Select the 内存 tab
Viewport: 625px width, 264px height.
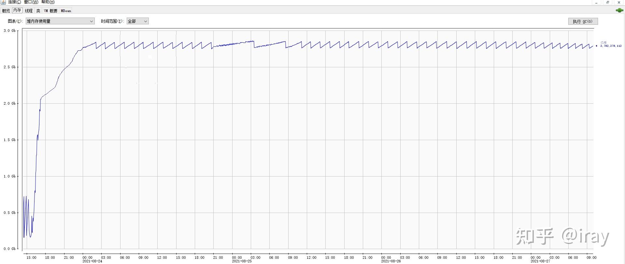click(17, 10)
